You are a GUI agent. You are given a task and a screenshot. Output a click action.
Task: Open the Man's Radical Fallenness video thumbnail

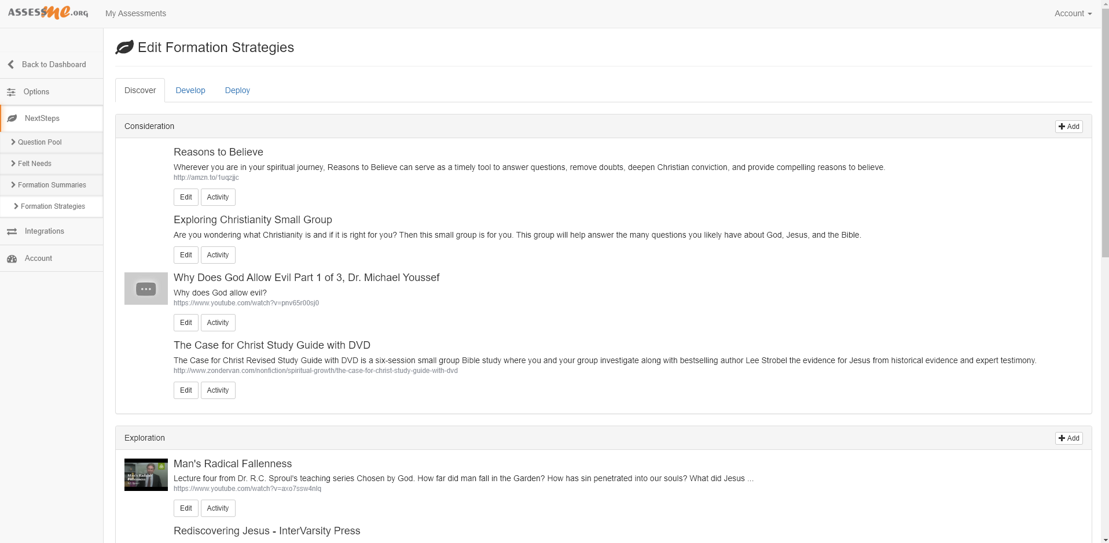(x=146, y=475)
